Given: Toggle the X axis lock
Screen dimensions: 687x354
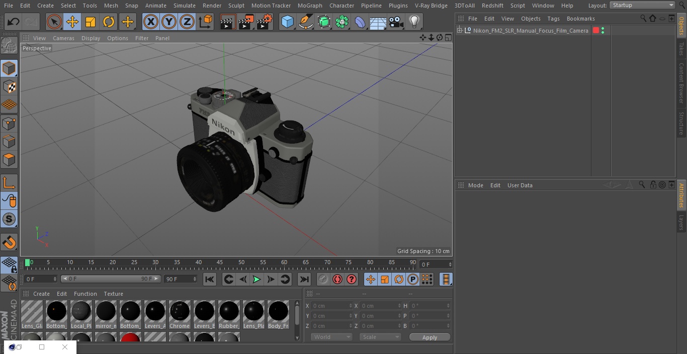Looking at the screenshot, I should pyautogui.click(x=150, y=22).
